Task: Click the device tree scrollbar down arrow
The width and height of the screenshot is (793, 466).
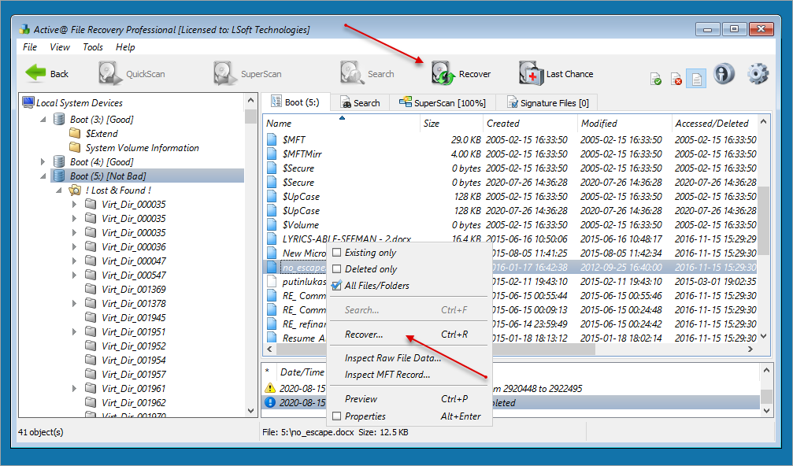Action: [x=251, y=411]
